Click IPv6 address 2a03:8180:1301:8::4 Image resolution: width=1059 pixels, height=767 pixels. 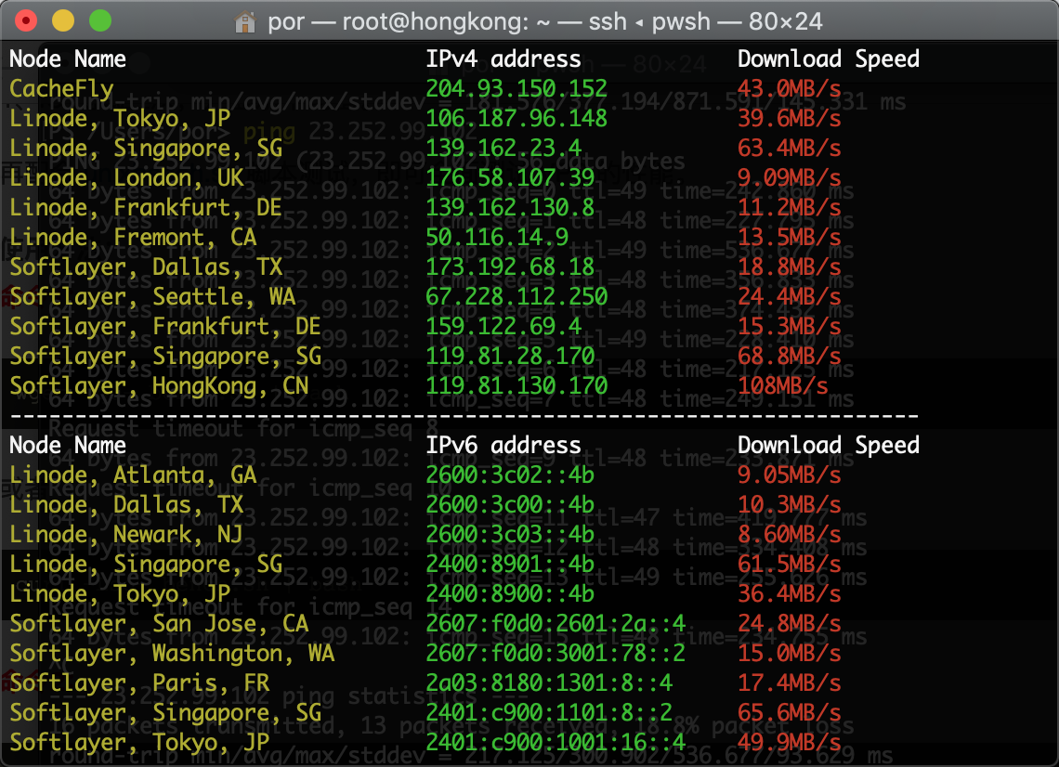(x=549, y=682)
